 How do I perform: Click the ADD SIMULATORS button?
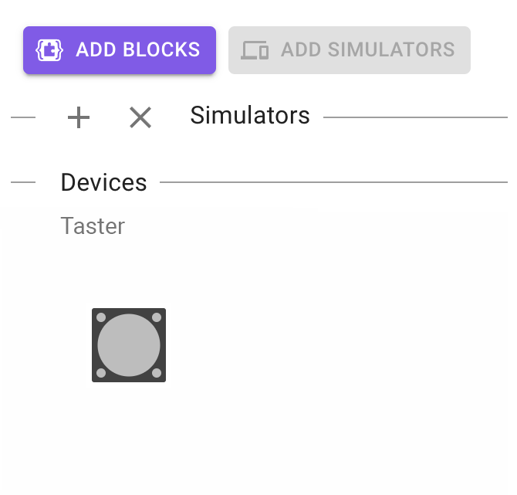click(x=349, y=50)
